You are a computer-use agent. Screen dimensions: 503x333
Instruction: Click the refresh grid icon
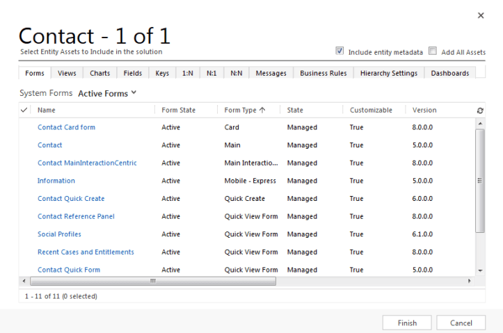pyautogui.click(x=480, y=111)
